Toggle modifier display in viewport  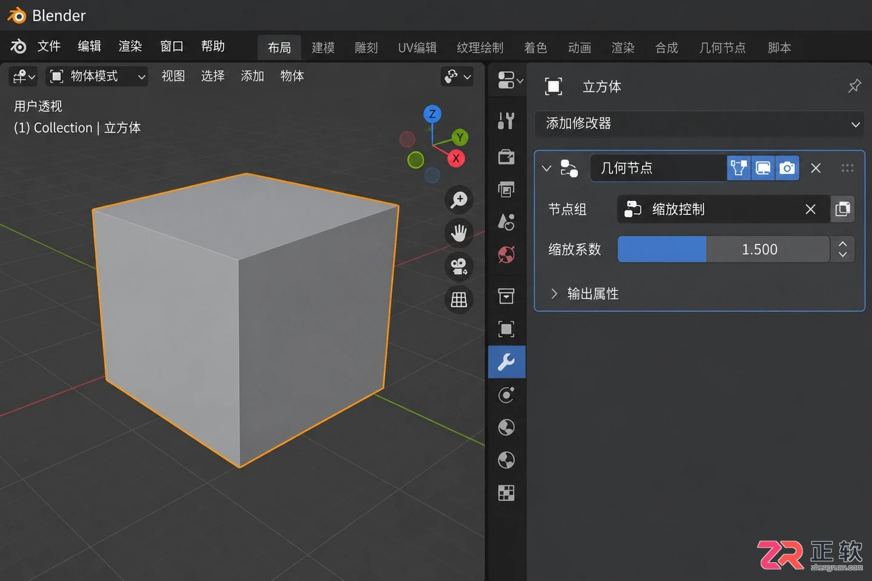(763, 168)
